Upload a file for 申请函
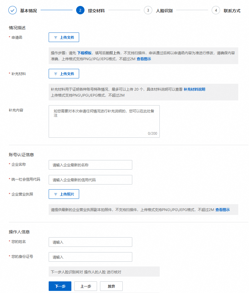This screenshot has width=249, height=293. point(64,37)
